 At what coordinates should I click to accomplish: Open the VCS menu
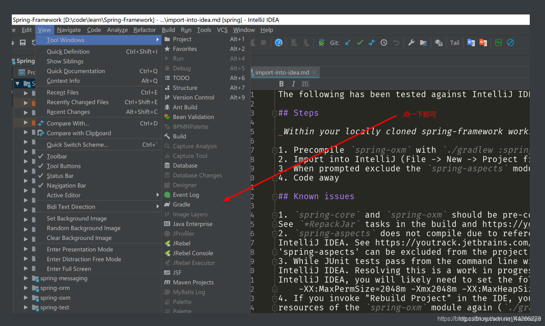point(222,30)
